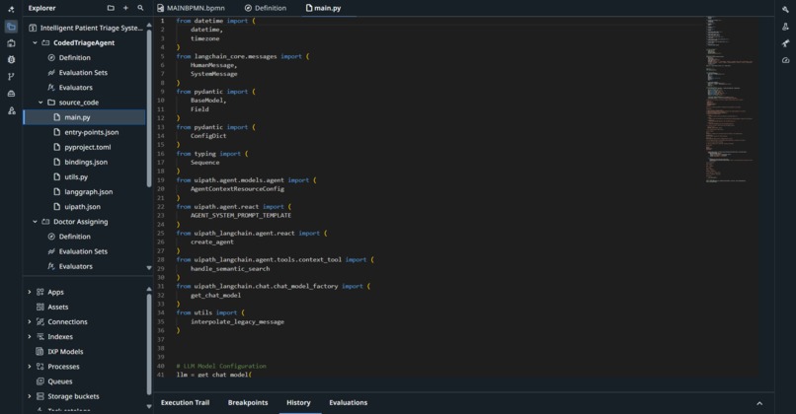Expand the Storage buckets node
The width and height of the screenshot is (796, 414).
[x=30, y=397]
